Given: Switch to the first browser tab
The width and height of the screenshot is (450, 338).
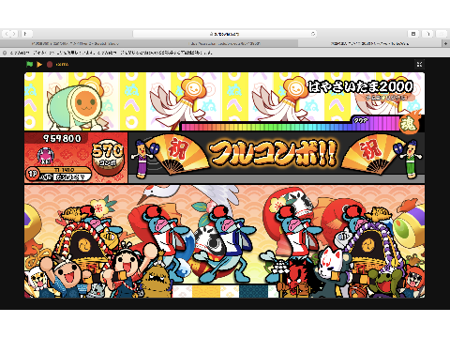Looking at the screenshot, I should point(75,43).
